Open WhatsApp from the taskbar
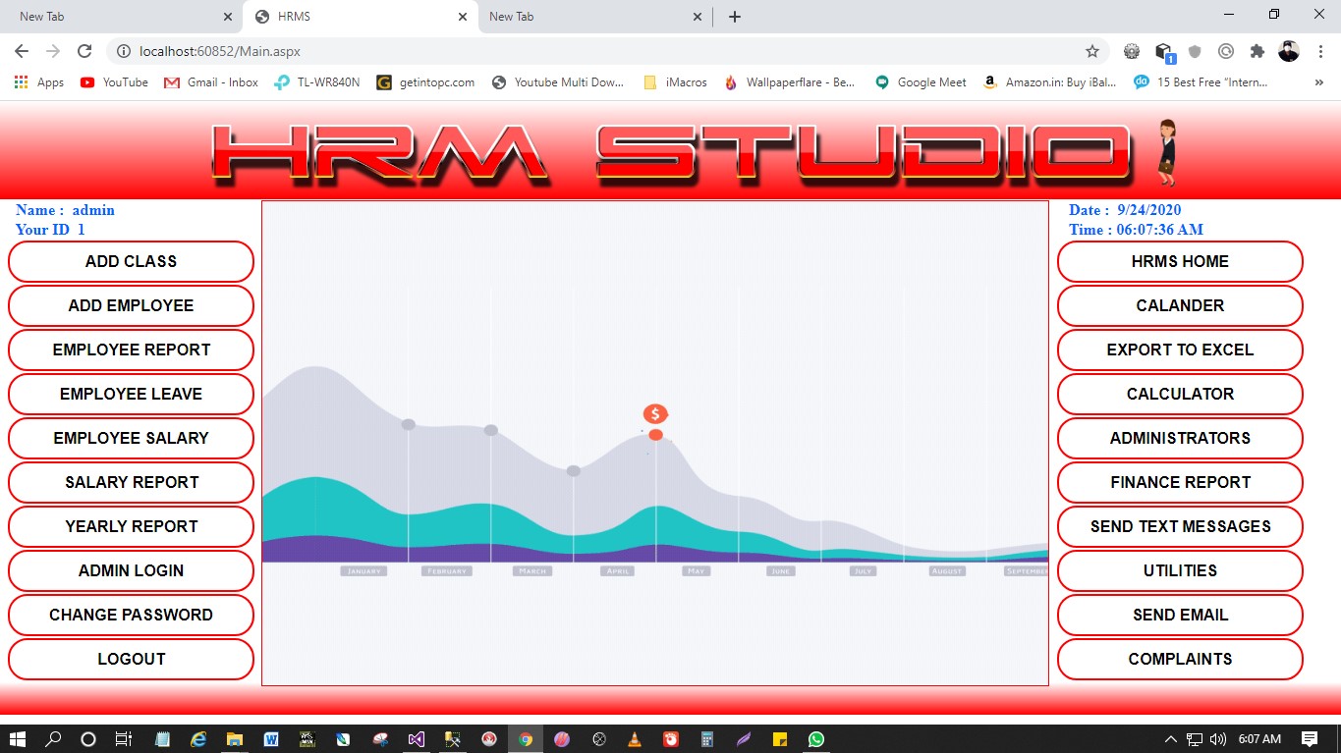 [816, 739]
